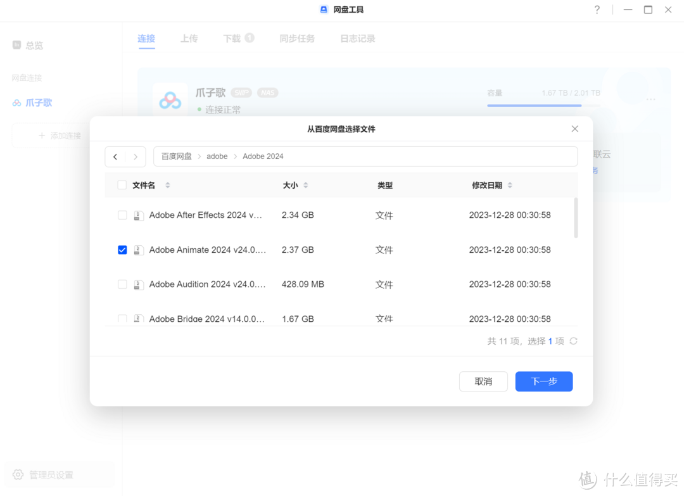
Task: Cancel the dialog with 取消 button
Action: click(483, 381)
